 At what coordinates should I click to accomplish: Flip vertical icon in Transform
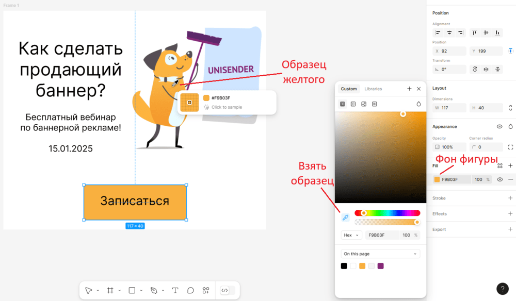coord(497,70)
